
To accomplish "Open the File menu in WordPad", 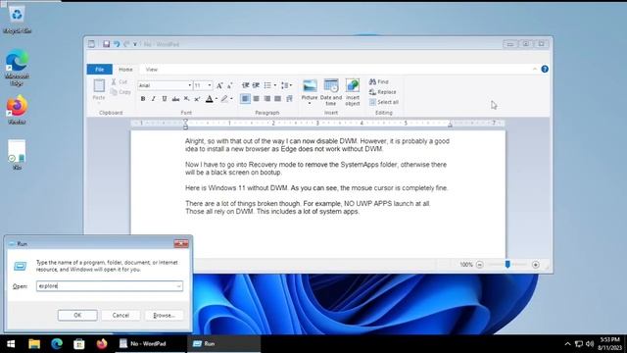I will (x=100, y=70).
